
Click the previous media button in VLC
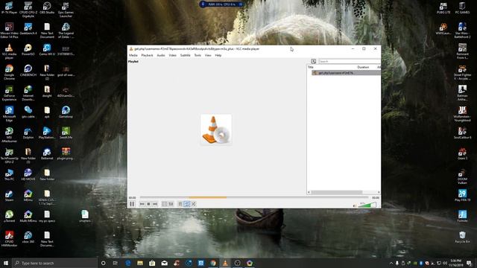pyautogui.click(x=142, y=204)
